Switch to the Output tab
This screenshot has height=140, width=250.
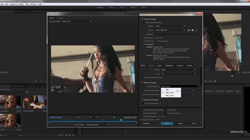tap(61, 18)
